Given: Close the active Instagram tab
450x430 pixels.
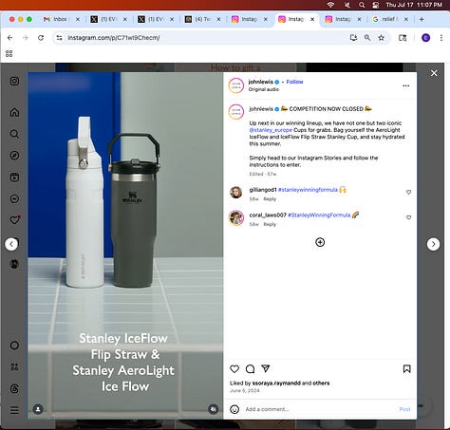Looking at the screenshot, I should click(x=312, y=19).
